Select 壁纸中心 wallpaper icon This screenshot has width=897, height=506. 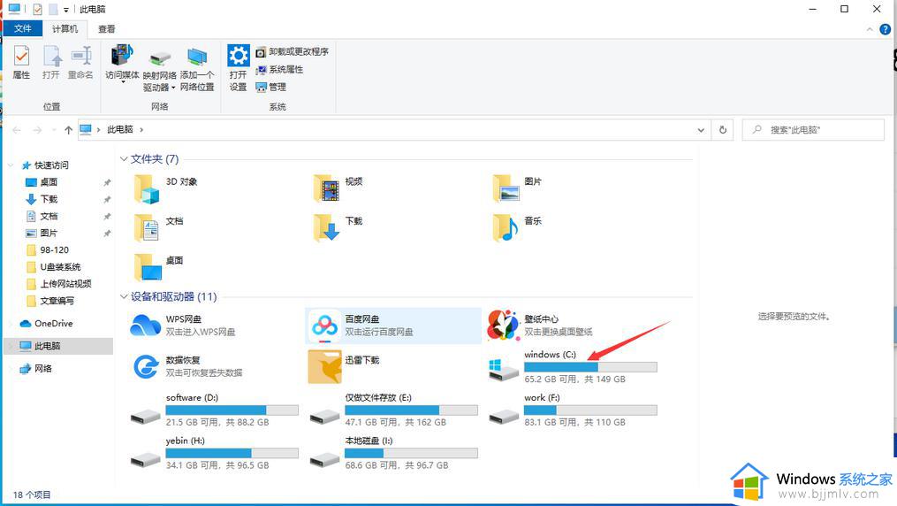coord(504,326)
